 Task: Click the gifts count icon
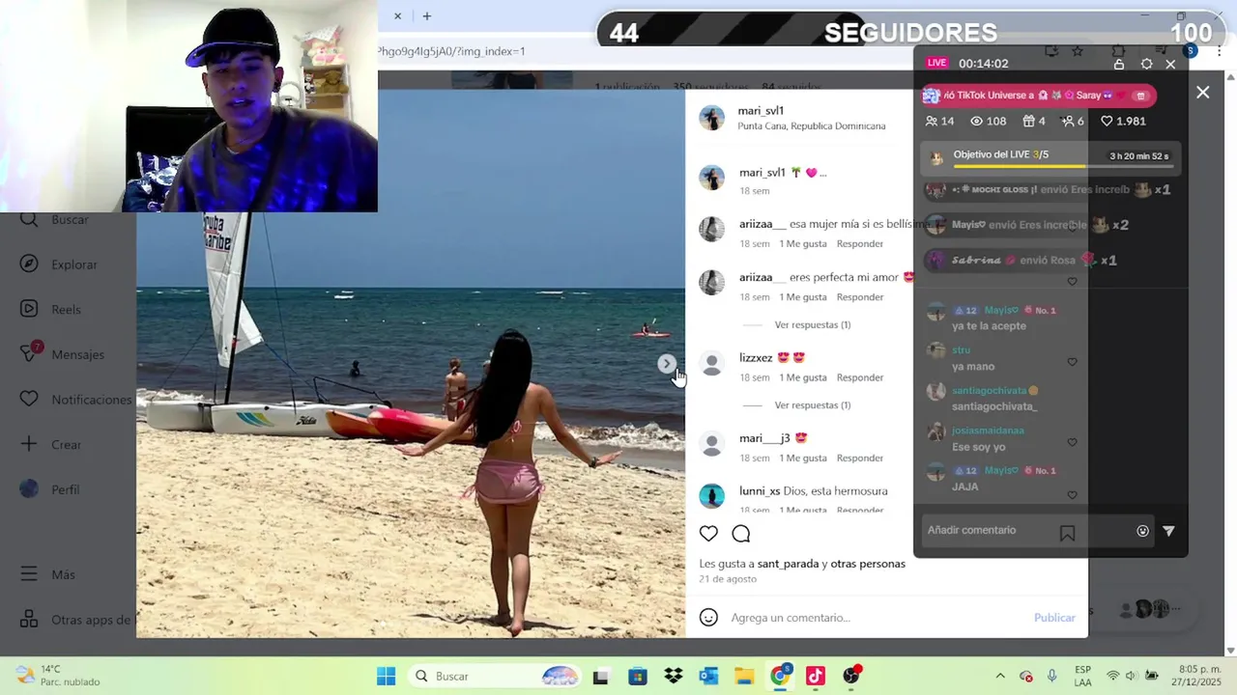1029,122
